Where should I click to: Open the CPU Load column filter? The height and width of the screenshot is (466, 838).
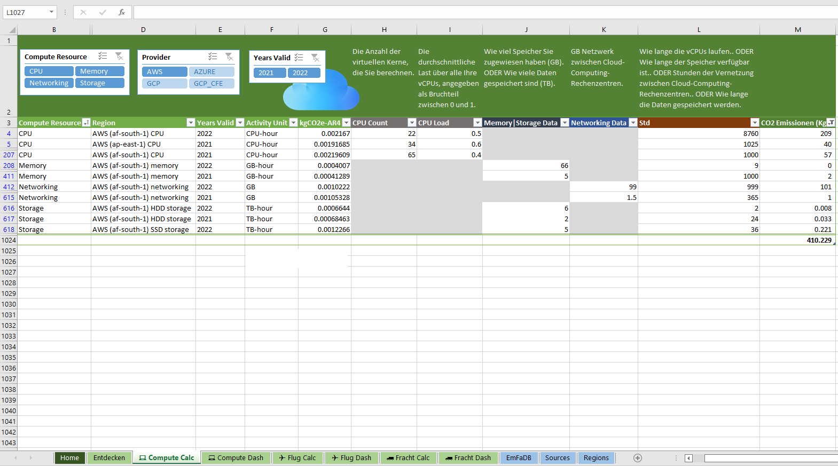click(x=477, y=123)
